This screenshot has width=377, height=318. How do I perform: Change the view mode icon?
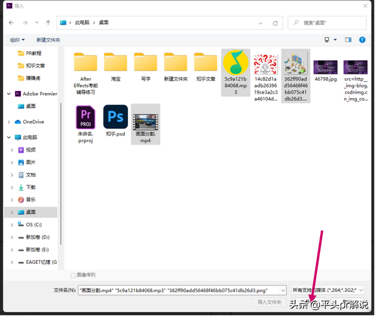[327, 39]
